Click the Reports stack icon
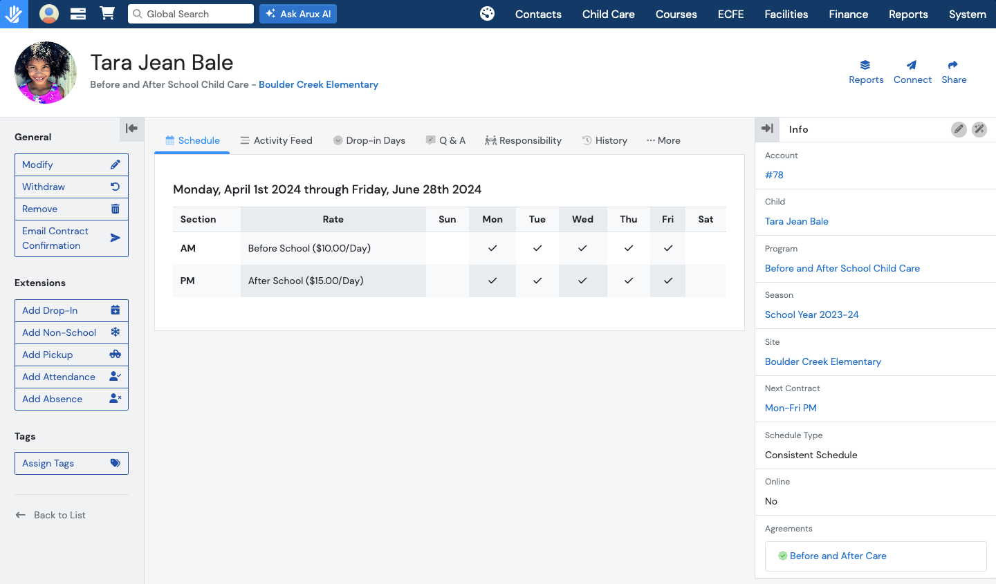 pos(865,66)
